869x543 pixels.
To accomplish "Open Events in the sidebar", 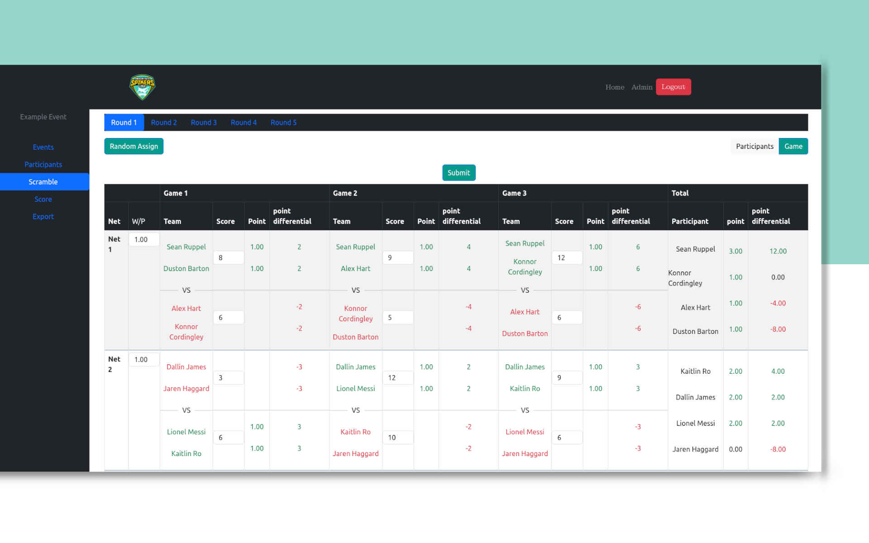I will (43, 148).
